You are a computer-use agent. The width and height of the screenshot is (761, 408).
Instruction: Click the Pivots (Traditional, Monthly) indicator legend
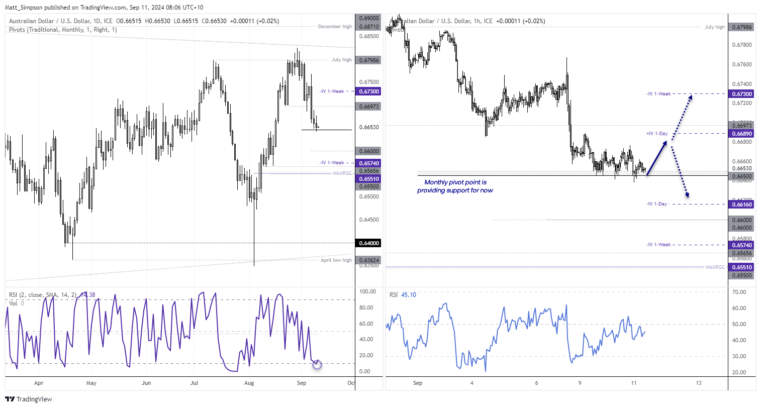tap(63, 30)
